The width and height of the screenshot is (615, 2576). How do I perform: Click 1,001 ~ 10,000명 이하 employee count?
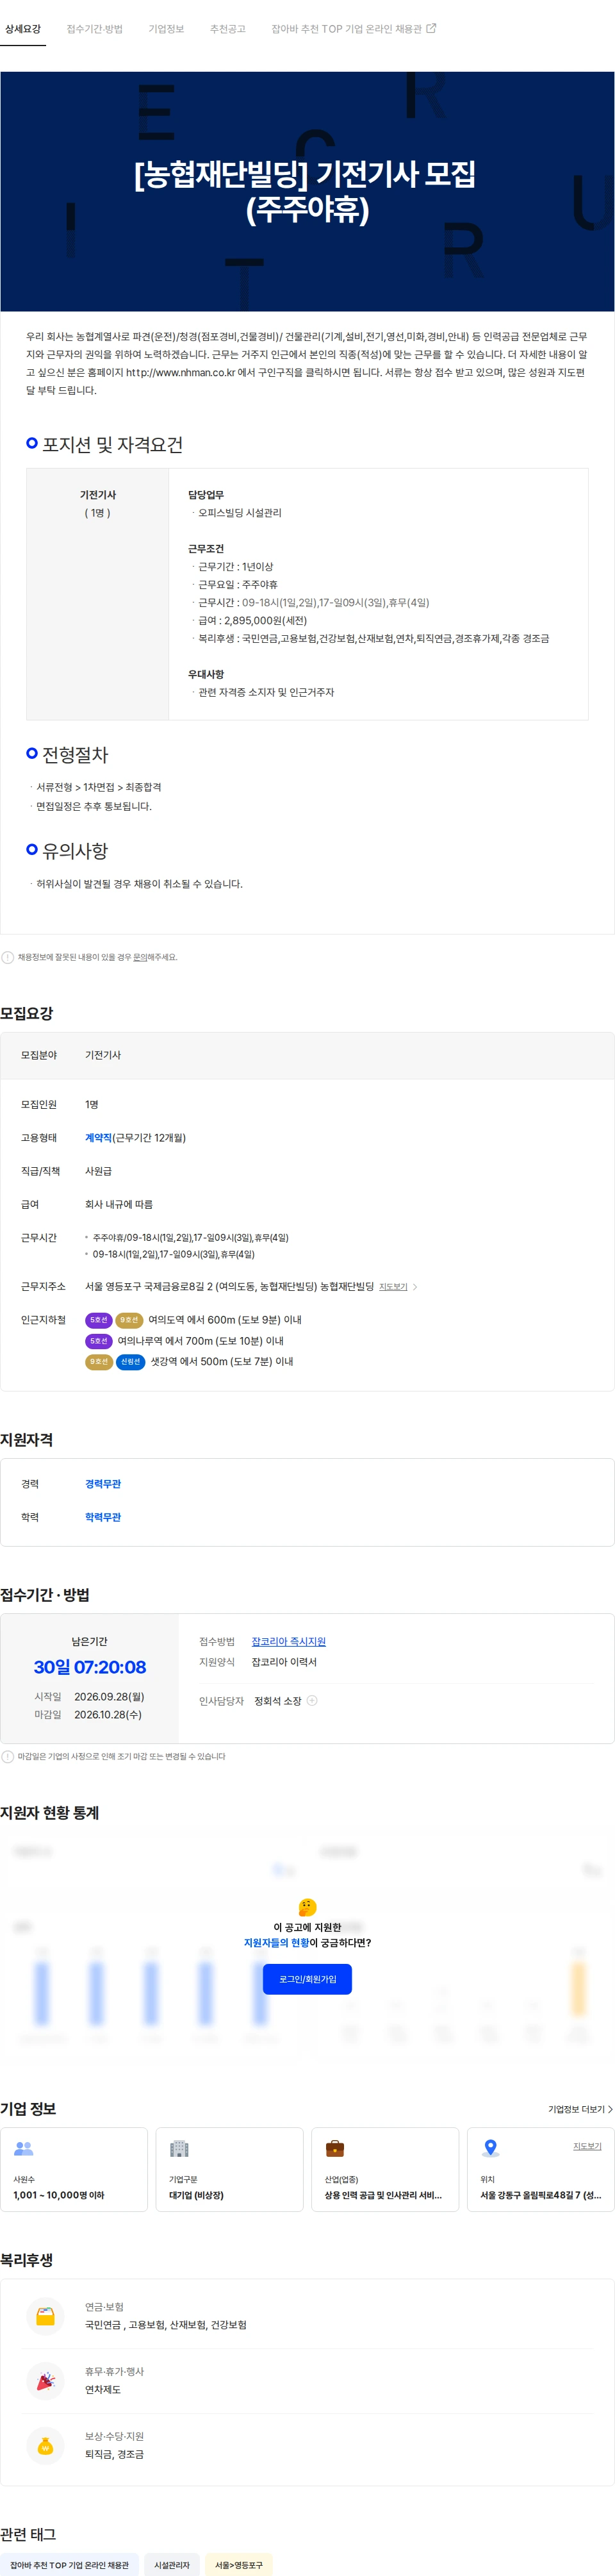pyautogui.click(x=58, y=2195)
